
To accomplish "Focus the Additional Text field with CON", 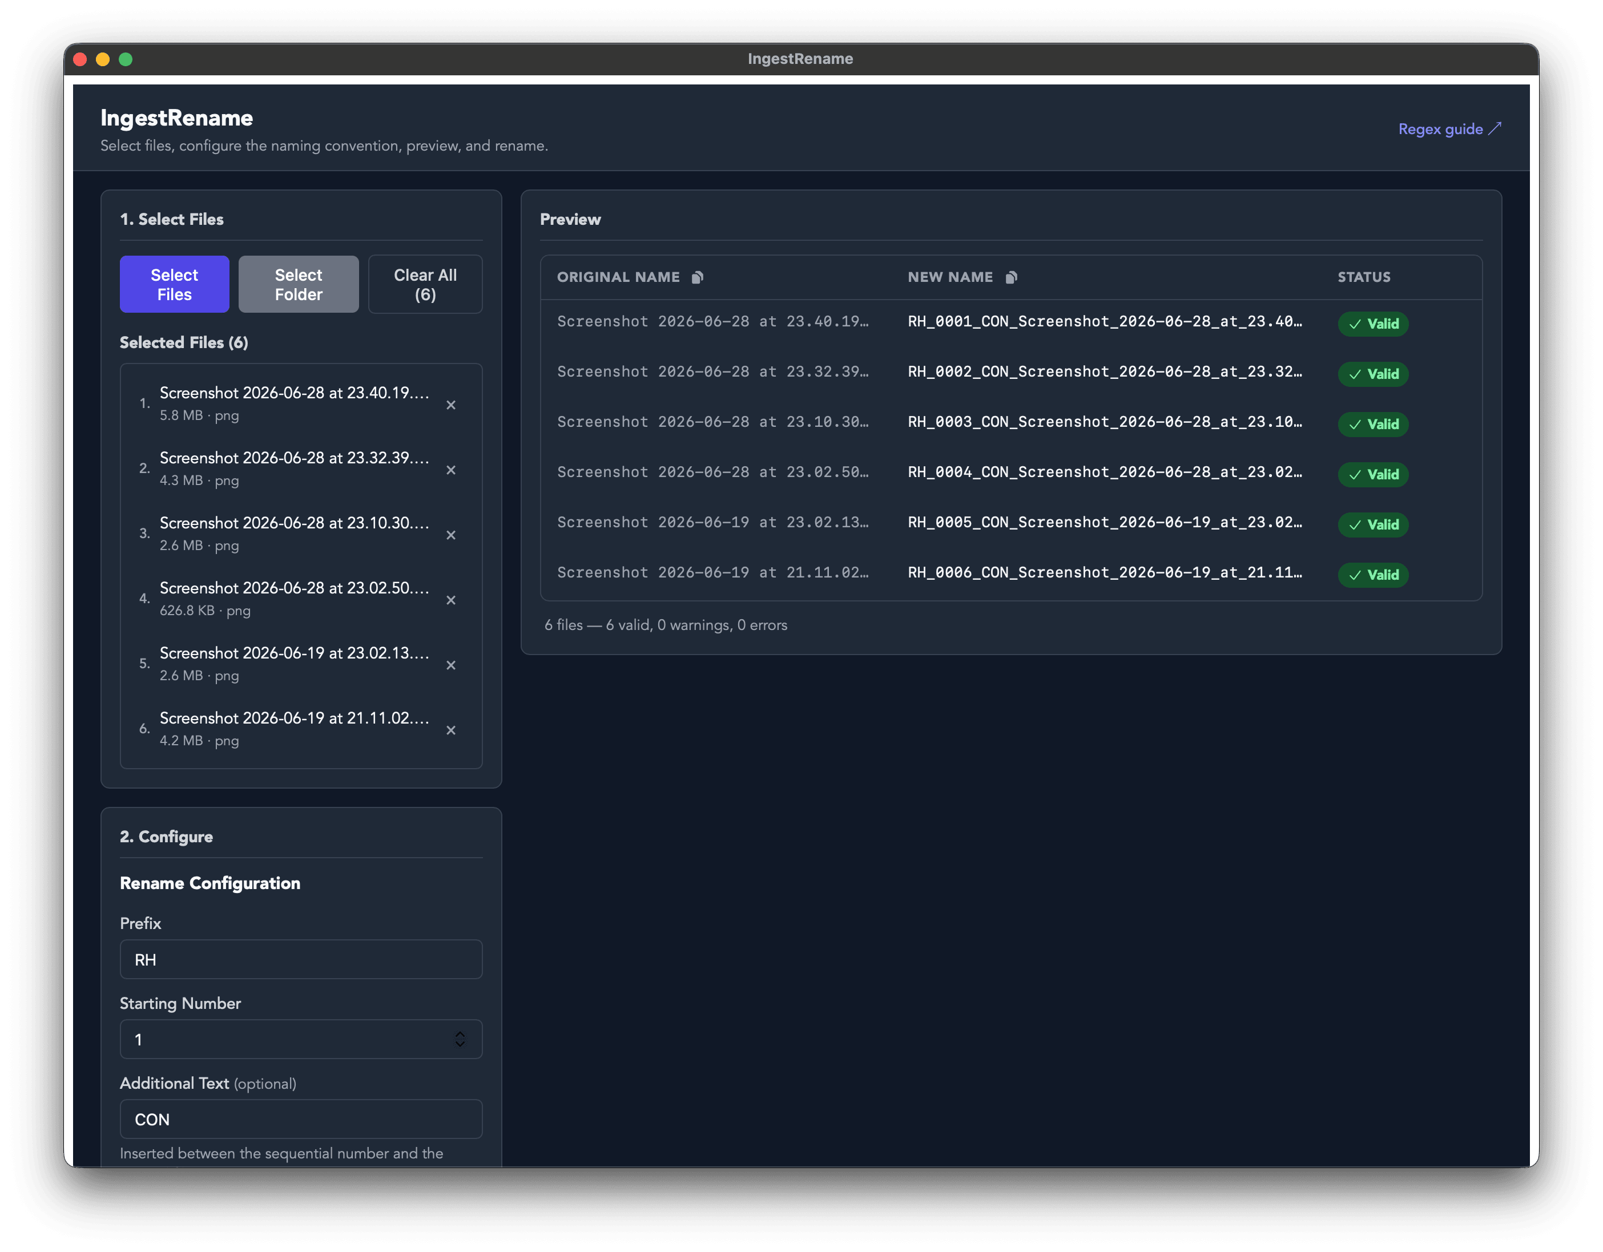I will tap(301, 1118).
